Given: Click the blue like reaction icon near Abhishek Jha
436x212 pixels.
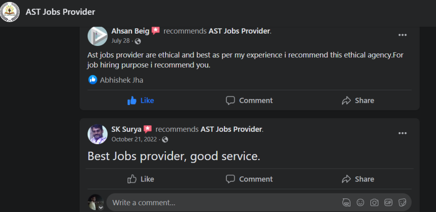Looking at the screenshot, I should (93, 79).
